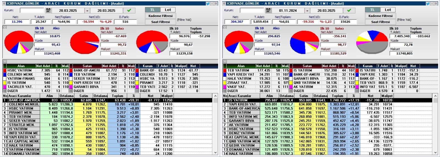Screen dimensions: 440x157
Task: Open Kademe Filtresi in the left window
Action: (x=160, y=16)
